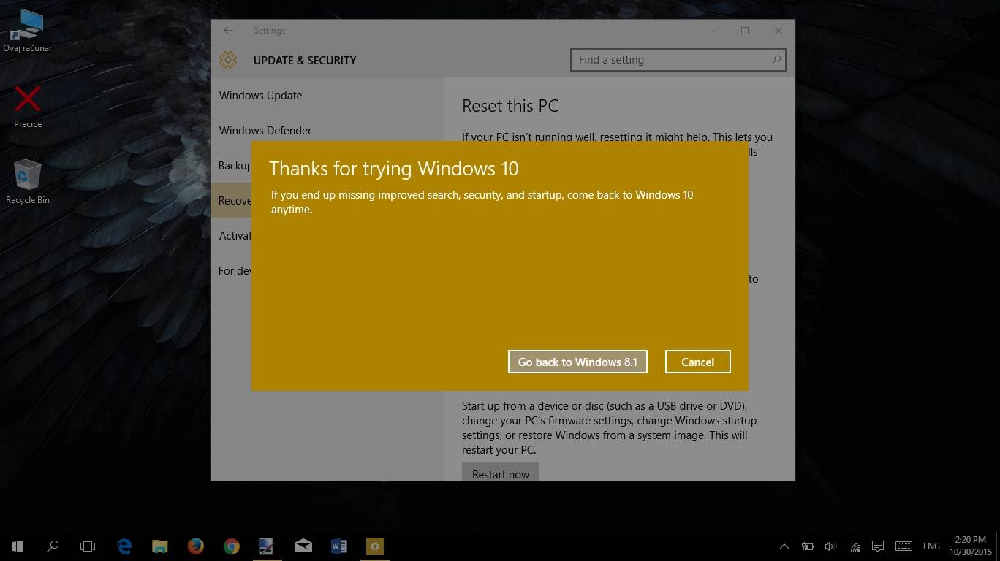Open File Explorer from taskbar

pyautogui.click(x=159, y=546)
